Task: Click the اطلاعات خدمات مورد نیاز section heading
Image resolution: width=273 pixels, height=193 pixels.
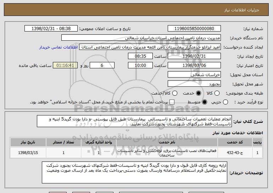Action: (238, 133)
